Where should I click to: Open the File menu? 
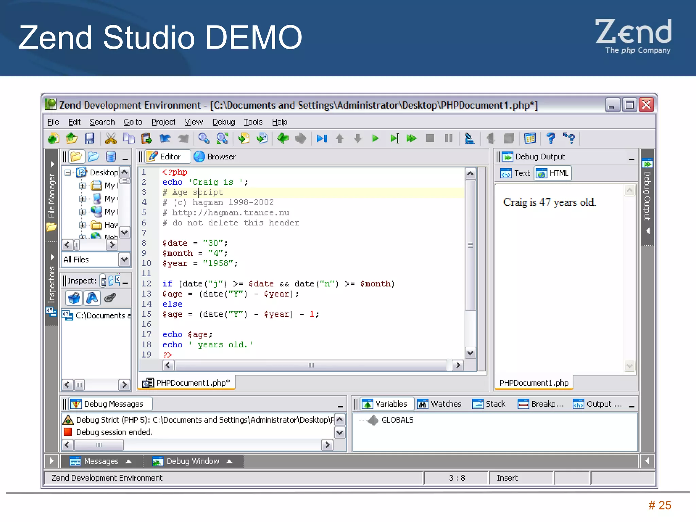(53, 122)
